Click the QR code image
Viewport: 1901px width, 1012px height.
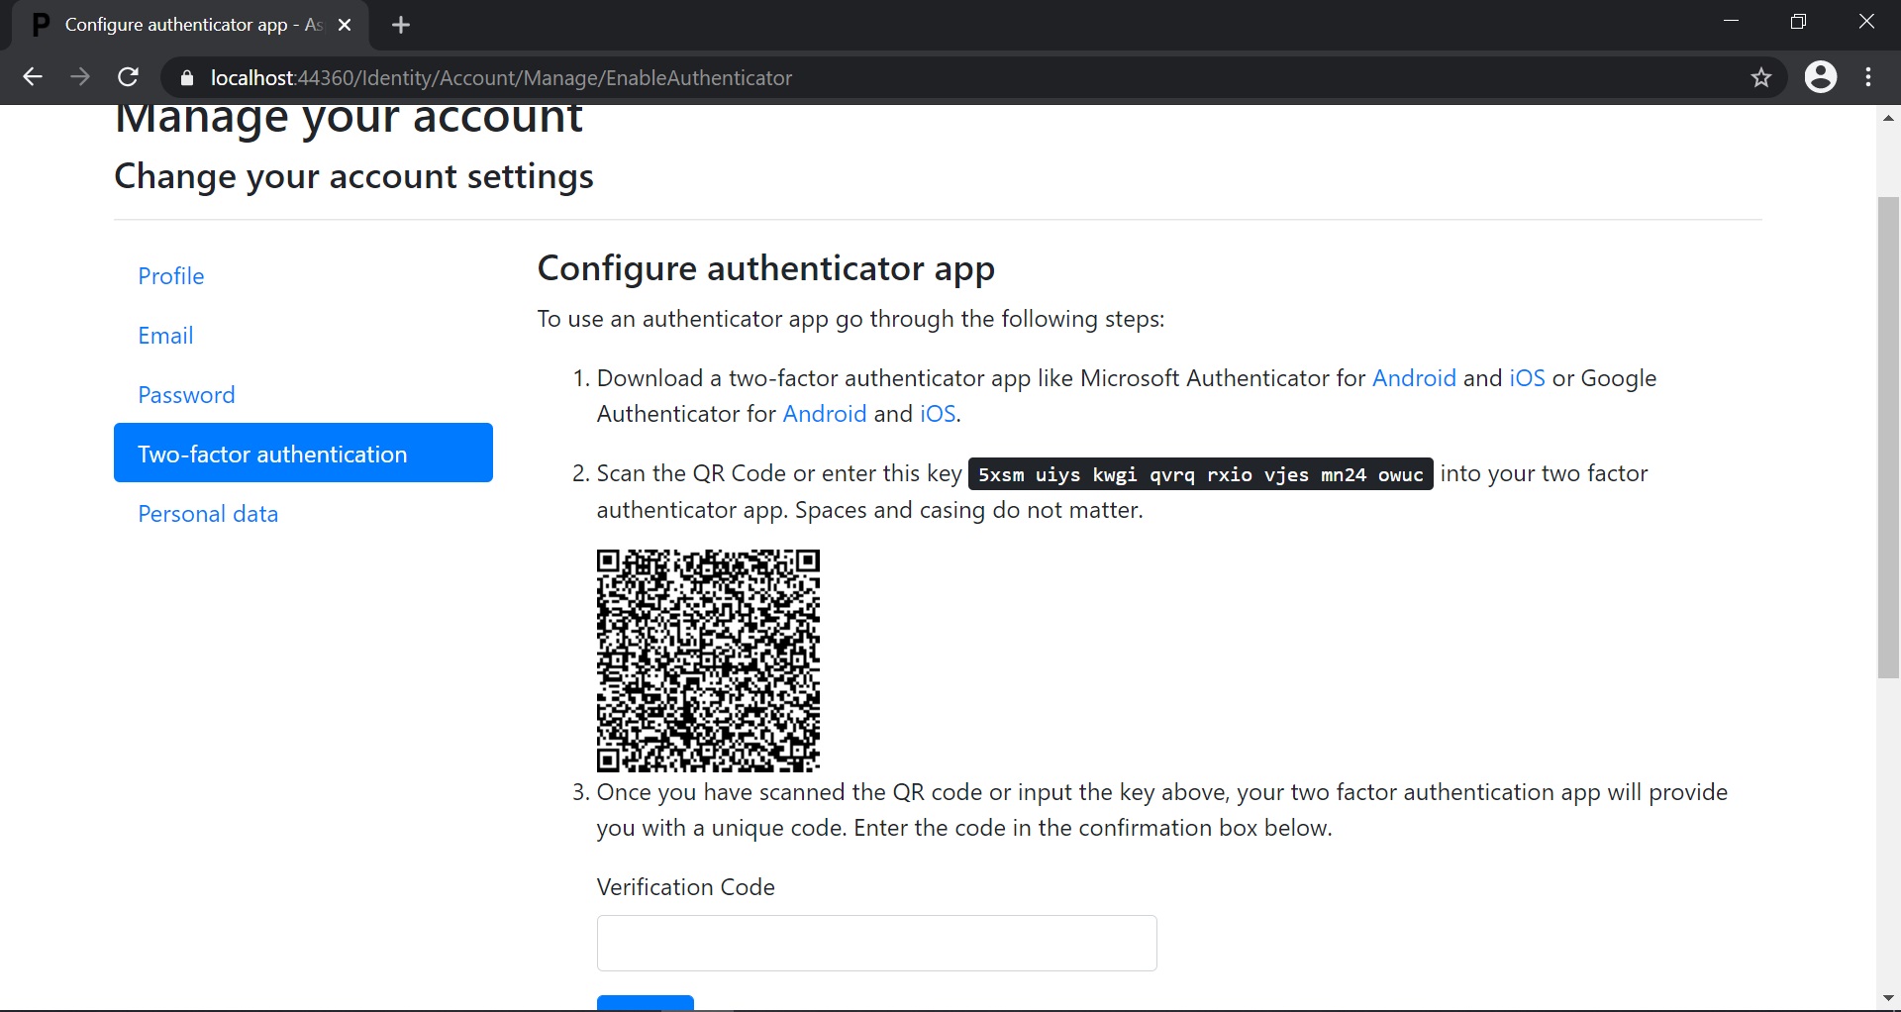(x=708, y=660)
